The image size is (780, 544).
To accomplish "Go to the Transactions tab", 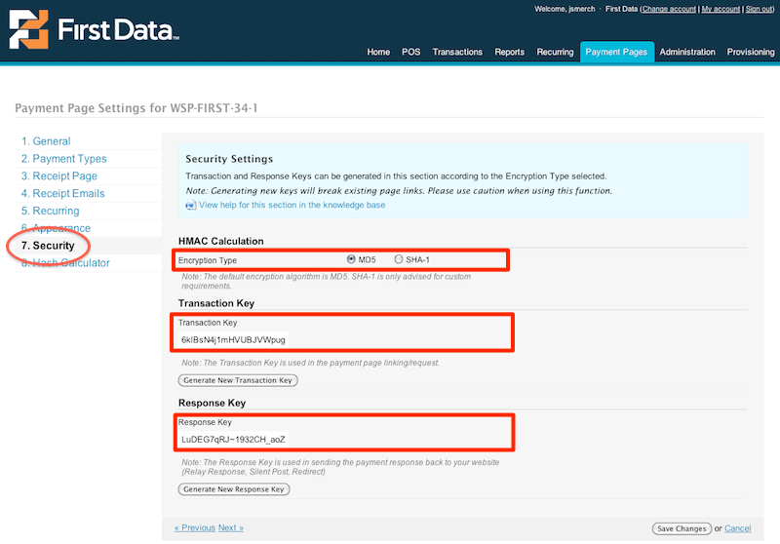I will pyautogui.click(x=457, y=52).
